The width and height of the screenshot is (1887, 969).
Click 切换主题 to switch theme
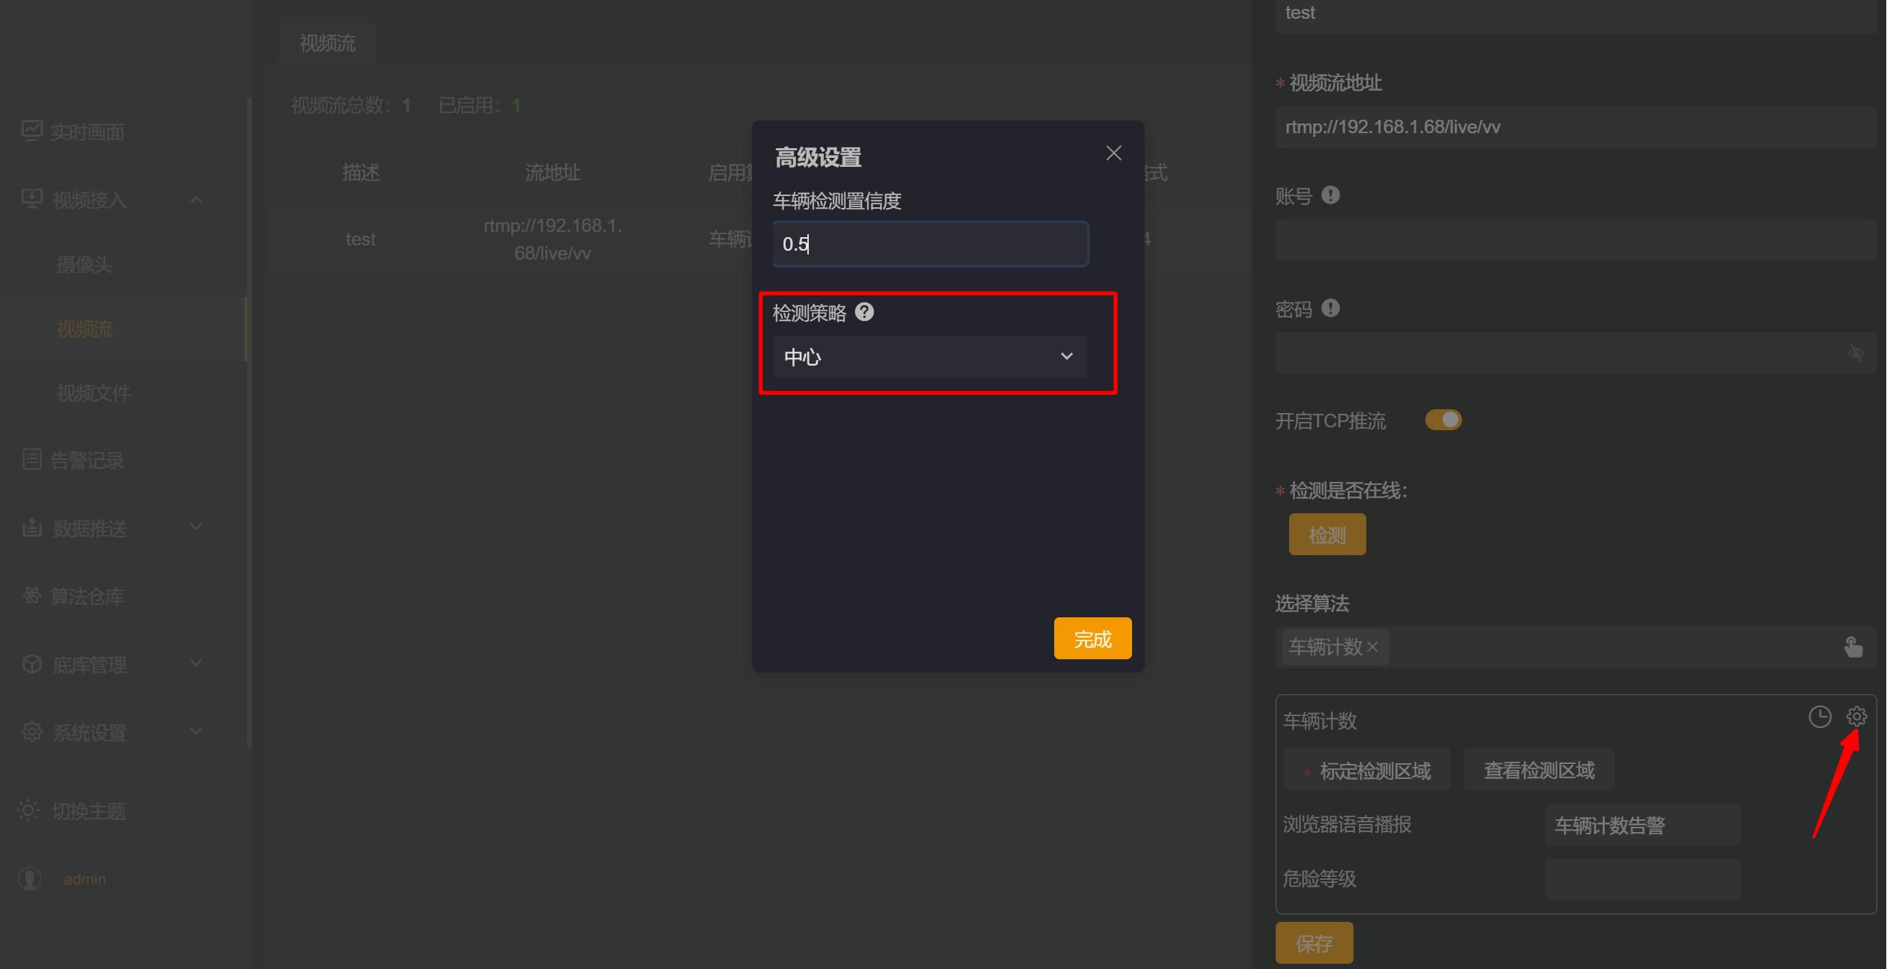coord(87,811)
